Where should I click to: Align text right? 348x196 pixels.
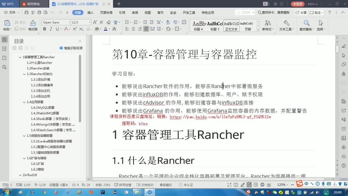click(140, 29)
